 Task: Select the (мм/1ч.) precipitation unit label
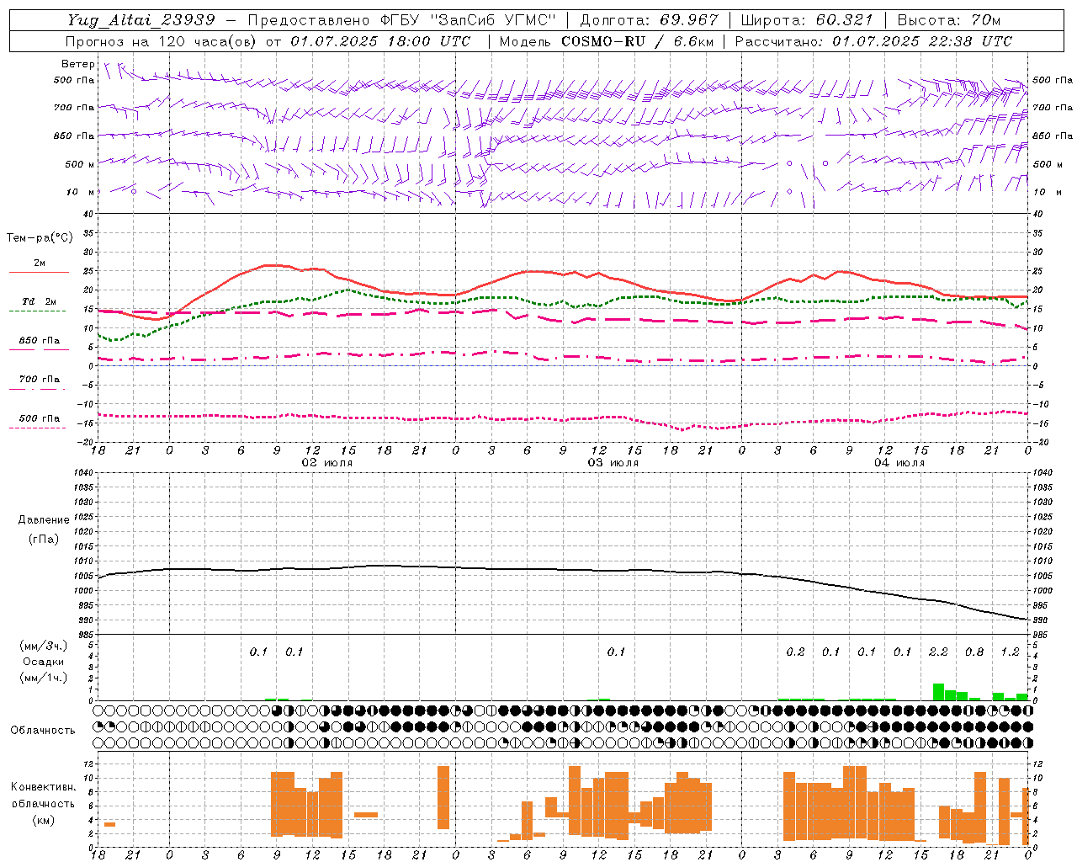click(44, 678)
